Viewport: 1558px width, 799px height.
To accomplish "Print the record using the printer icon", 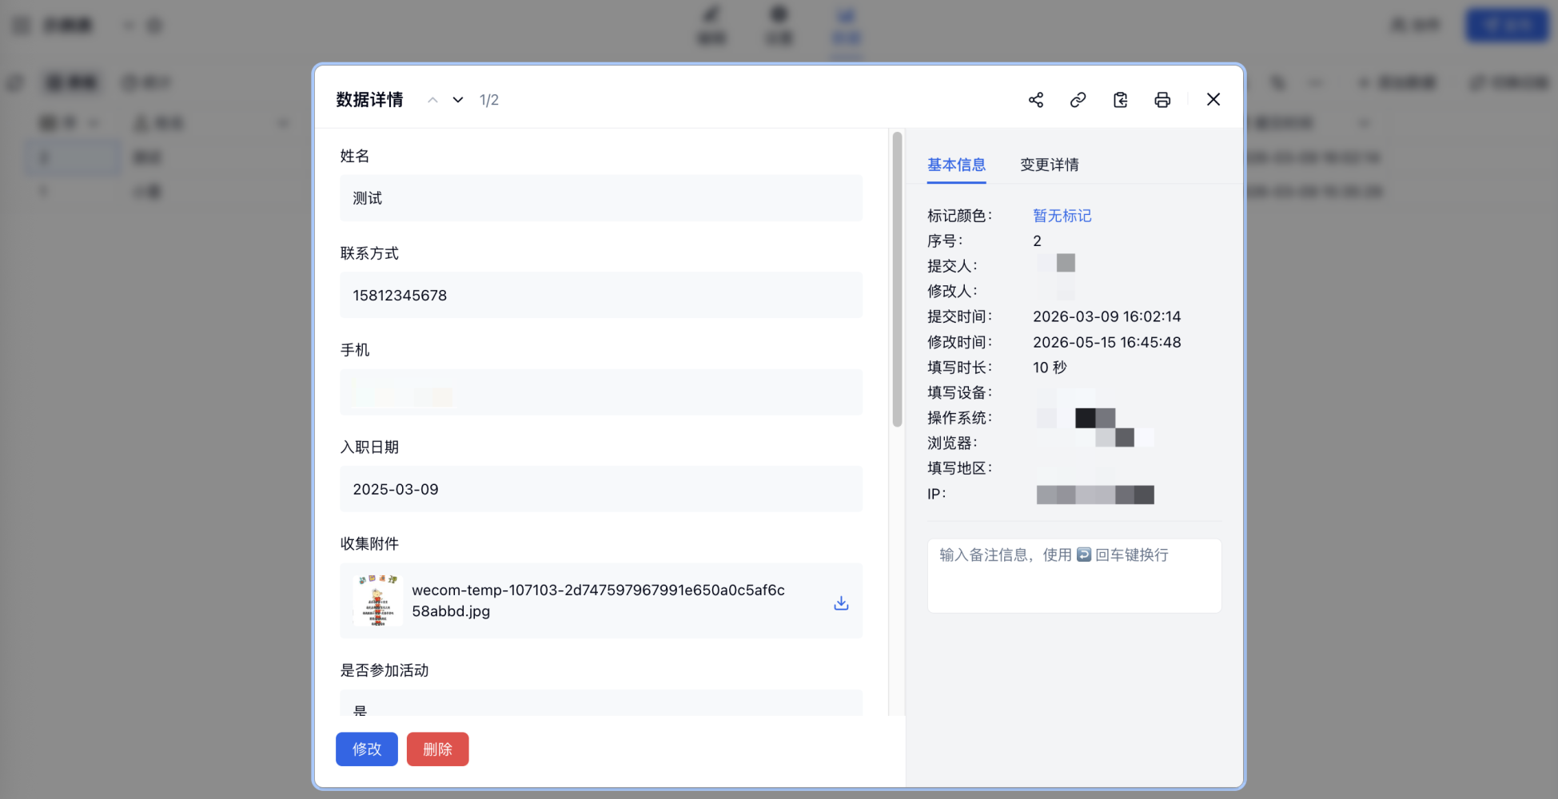I will click(x=1162, y=100).
